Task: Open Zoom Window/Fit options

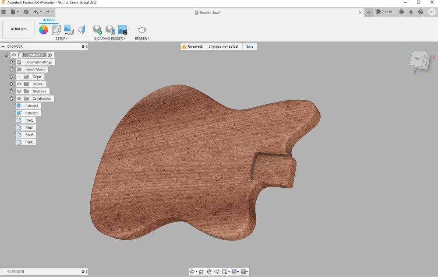Action: 226,272
